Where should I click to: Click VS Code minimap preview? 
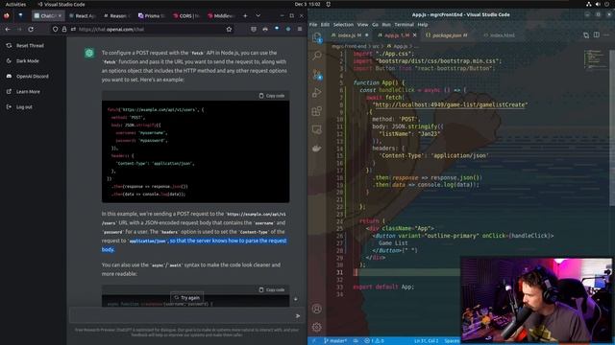[596, 59]
